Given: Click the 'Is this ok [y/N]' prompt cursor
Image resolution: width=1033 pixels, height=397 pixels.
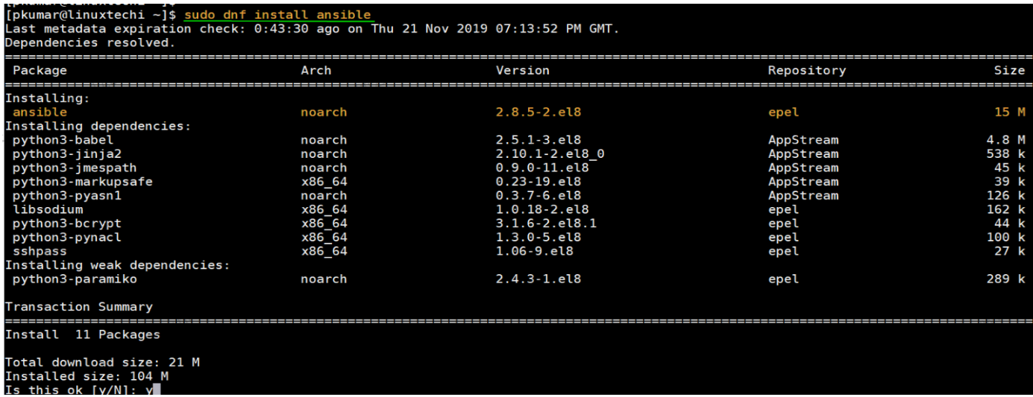Looking at the screenshot, I should 156,390.
